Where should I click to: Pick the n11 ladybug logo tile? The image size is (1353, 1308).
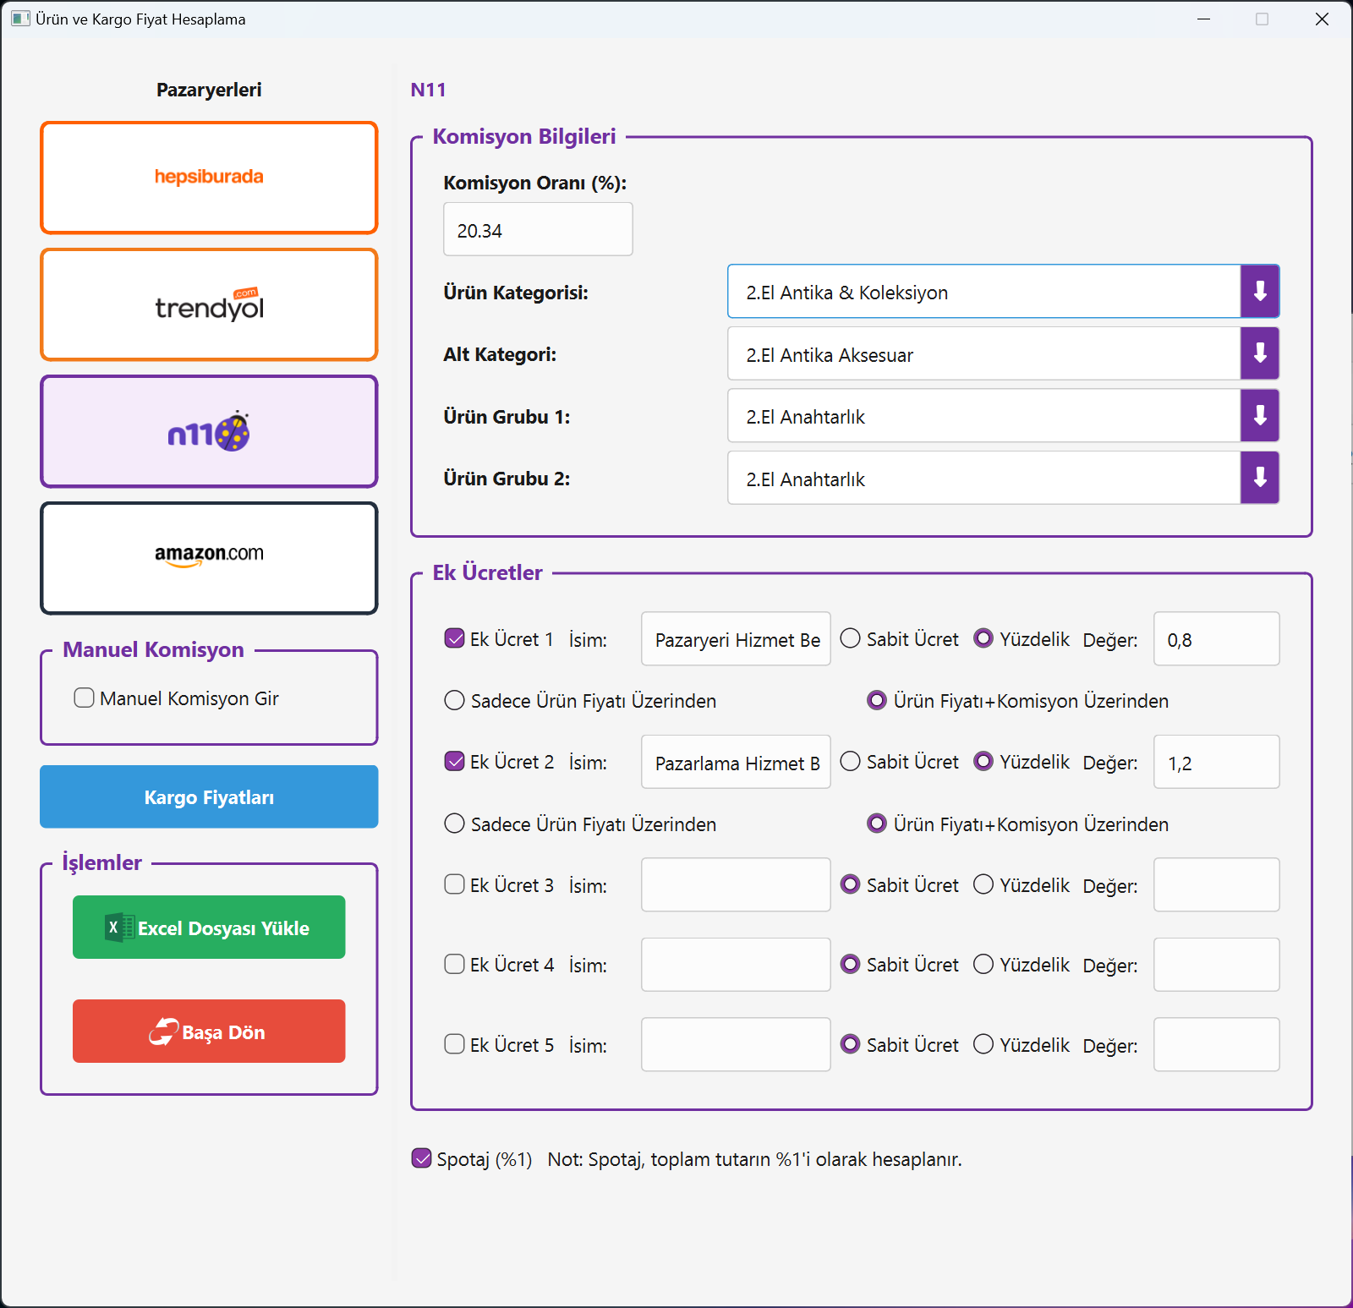(209, 431)
